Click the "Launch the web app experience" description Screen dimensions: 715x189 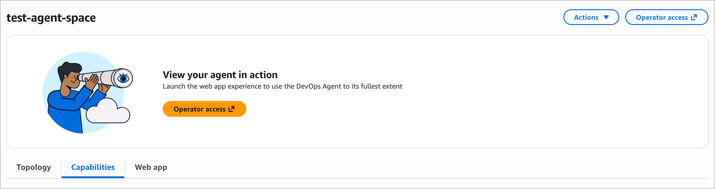282,86
